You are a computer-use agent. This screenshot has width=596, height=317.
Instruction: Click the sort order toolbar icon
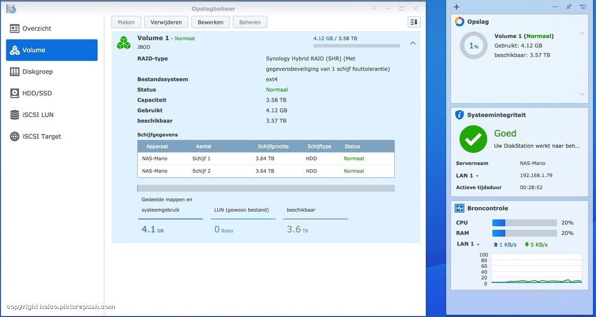(414, 22)
